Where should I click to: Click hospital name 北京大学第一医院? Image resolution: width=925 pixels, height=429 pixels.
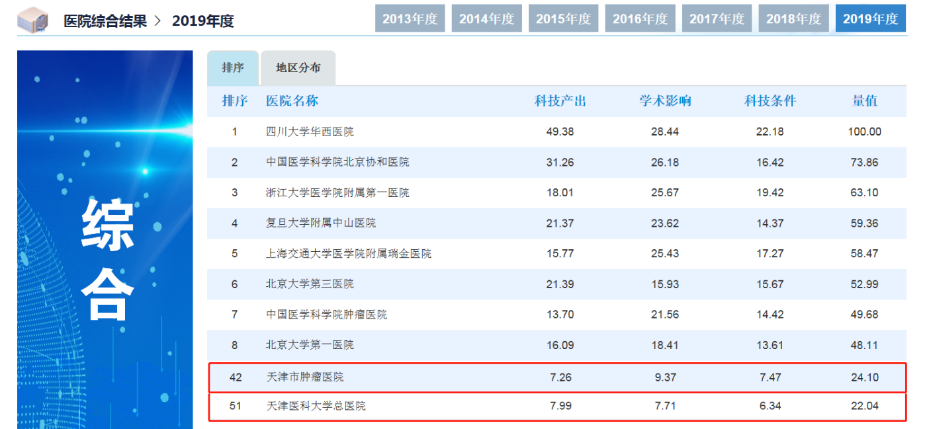point(310,344)
